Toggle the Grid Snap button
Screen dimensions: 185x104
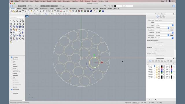tap(22, 6)
